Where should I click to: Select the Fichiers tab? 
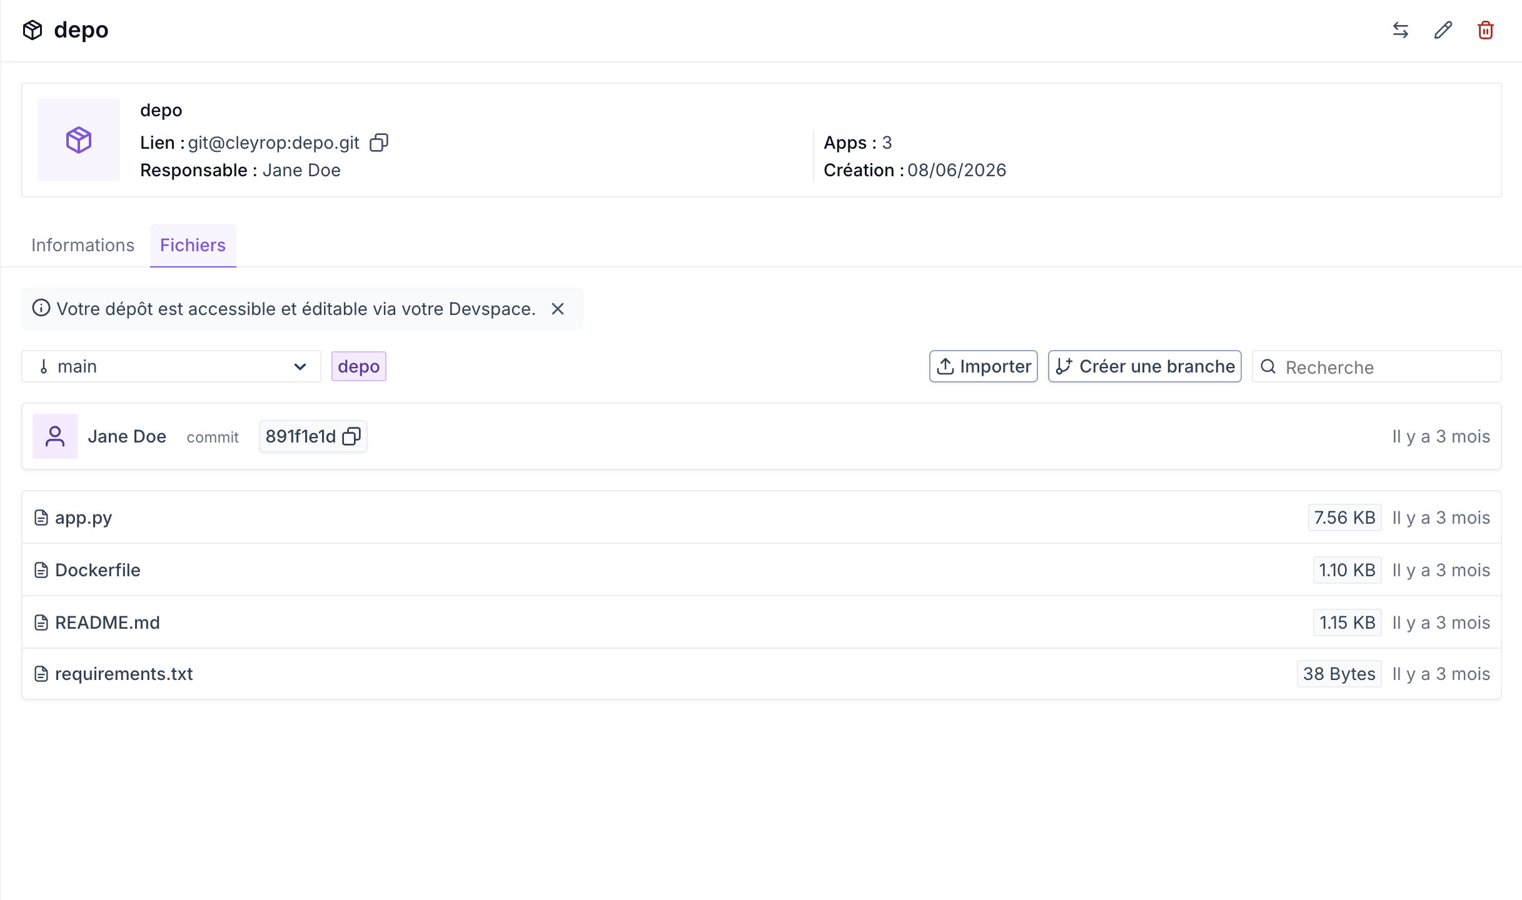[193, 245]
